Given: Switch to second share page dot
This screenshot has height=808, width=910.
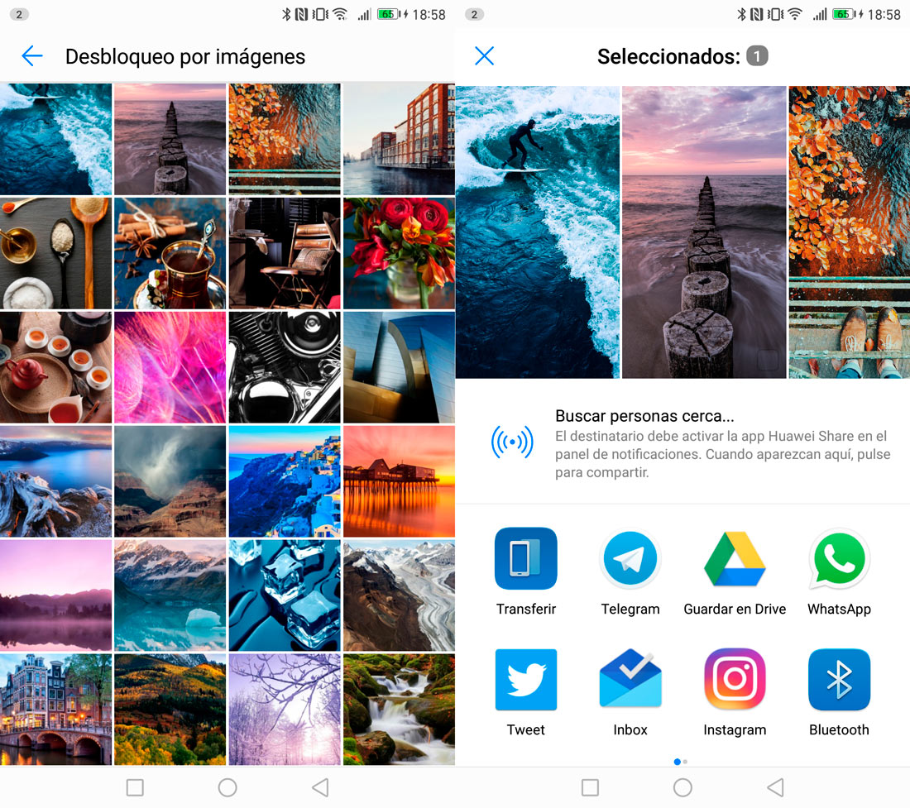Looking at the screenshot, I should (686, 761).
